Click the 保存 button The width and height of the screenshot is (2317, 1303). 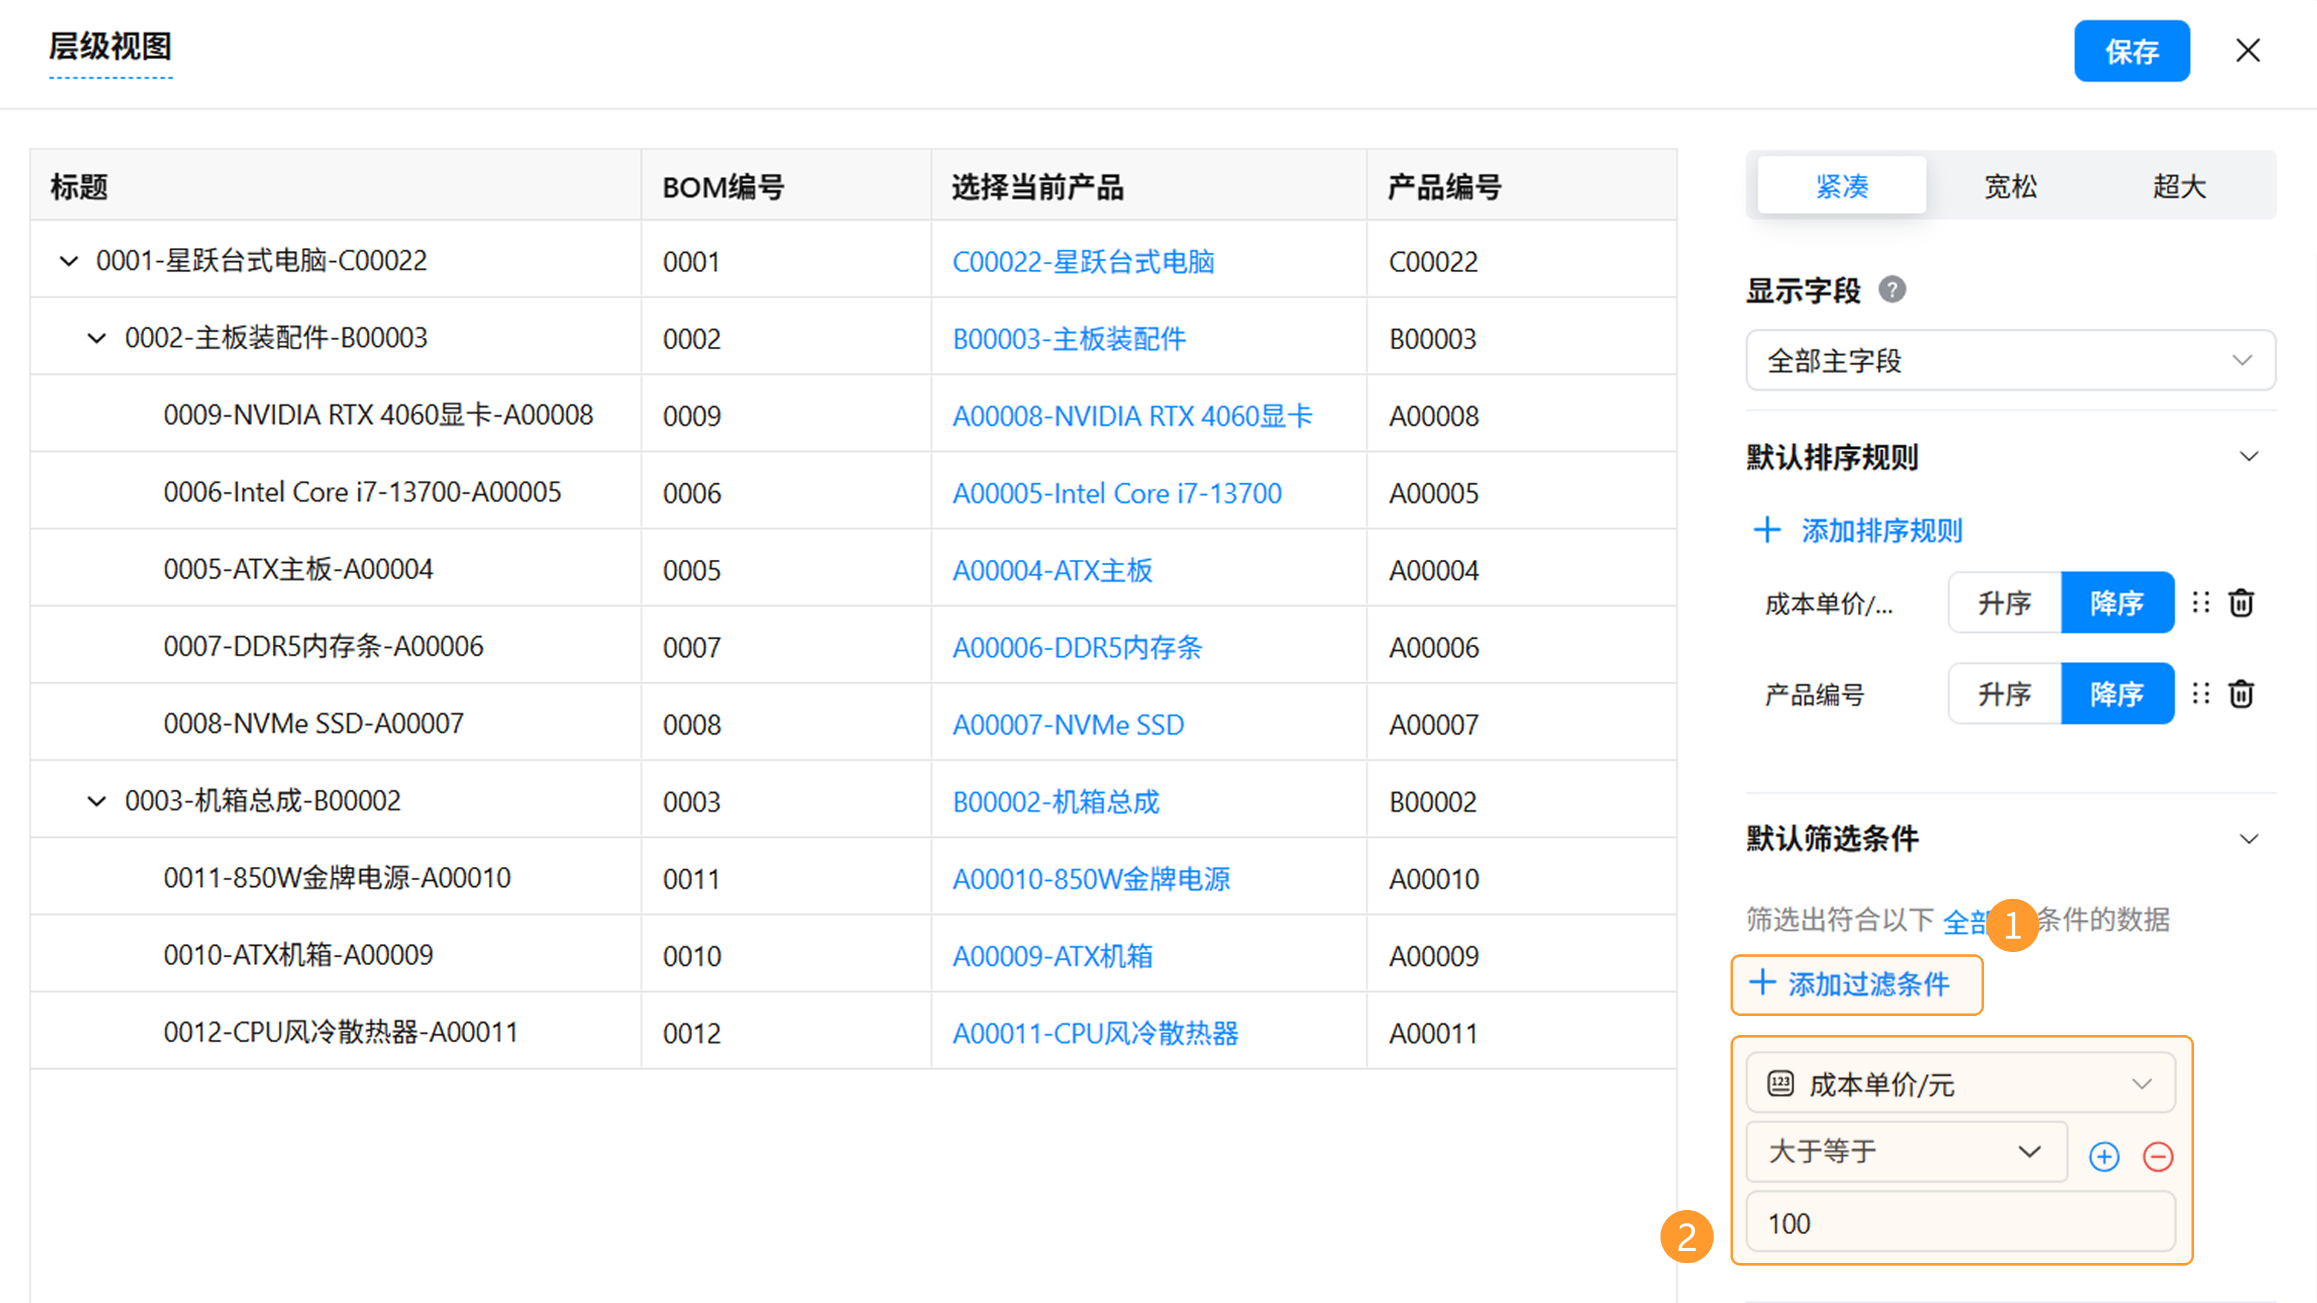point(2131,51)
